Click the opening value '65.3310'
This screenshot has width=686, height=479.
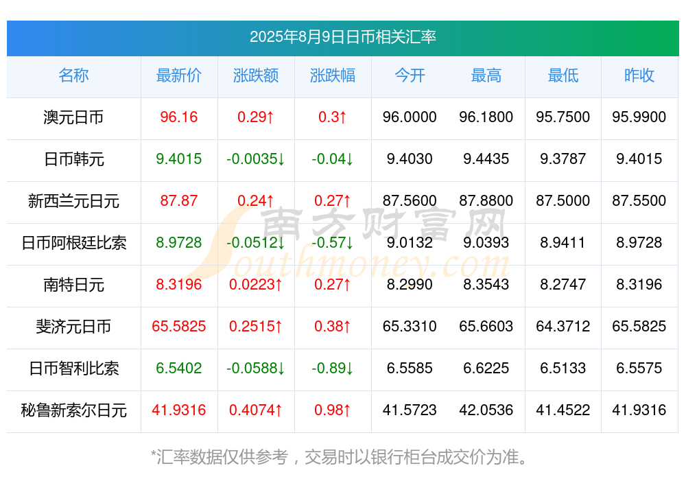pos(410,326)
